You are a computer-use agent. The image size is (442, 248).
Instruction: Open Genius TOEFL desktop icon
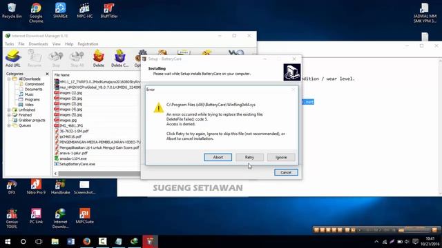(x=12, y=218)
